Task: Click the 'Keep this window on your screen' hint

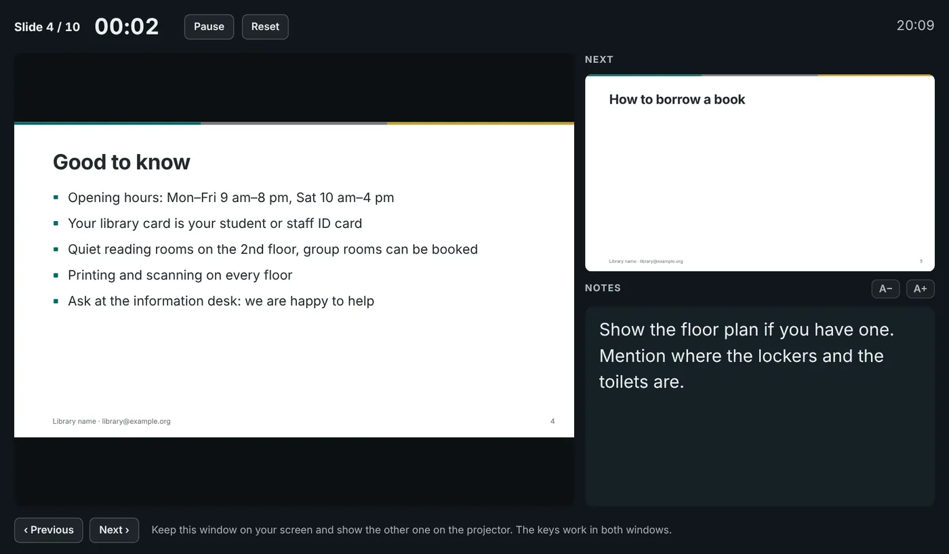Action: coord(411,530)
